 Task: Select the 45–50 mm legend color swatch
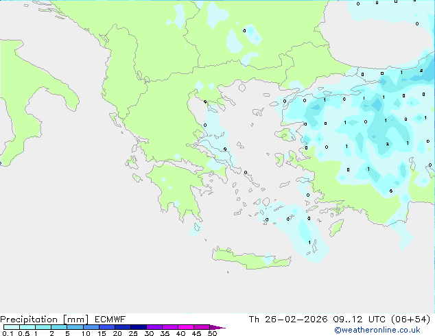pyautogui.click(x=202, y=327)
